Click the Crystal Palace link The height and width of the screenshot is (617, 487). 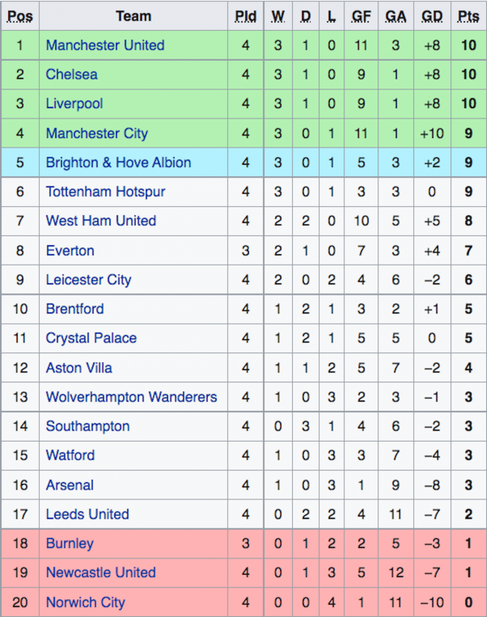[x=91, y=338]
